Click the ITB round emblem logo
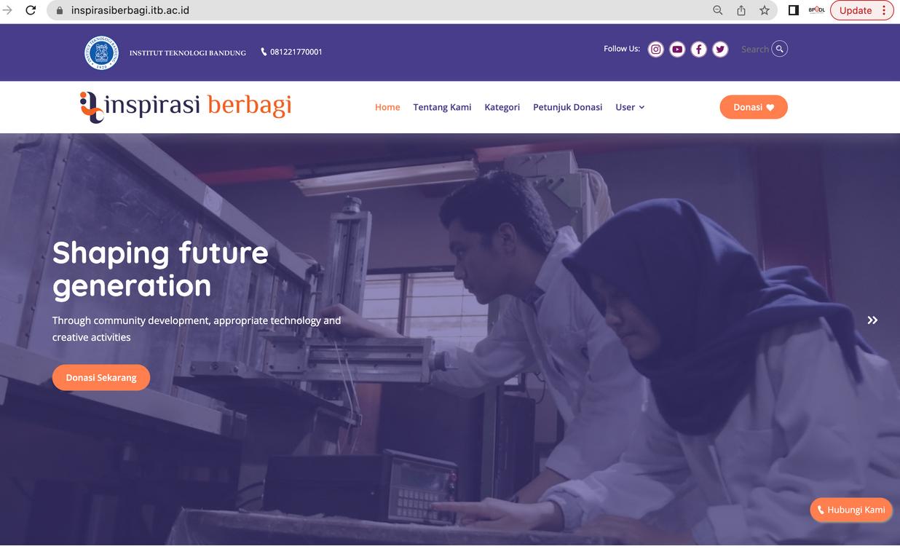900x549 pixels. point(101,52)
